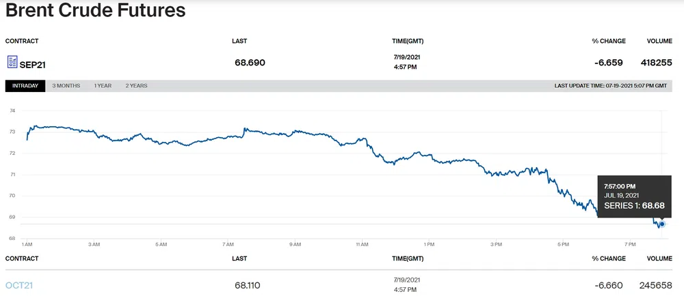This screenshot has height=296, width=684.
Task: Click the VOLUME header above 418255
Action: tap(659, 42)
